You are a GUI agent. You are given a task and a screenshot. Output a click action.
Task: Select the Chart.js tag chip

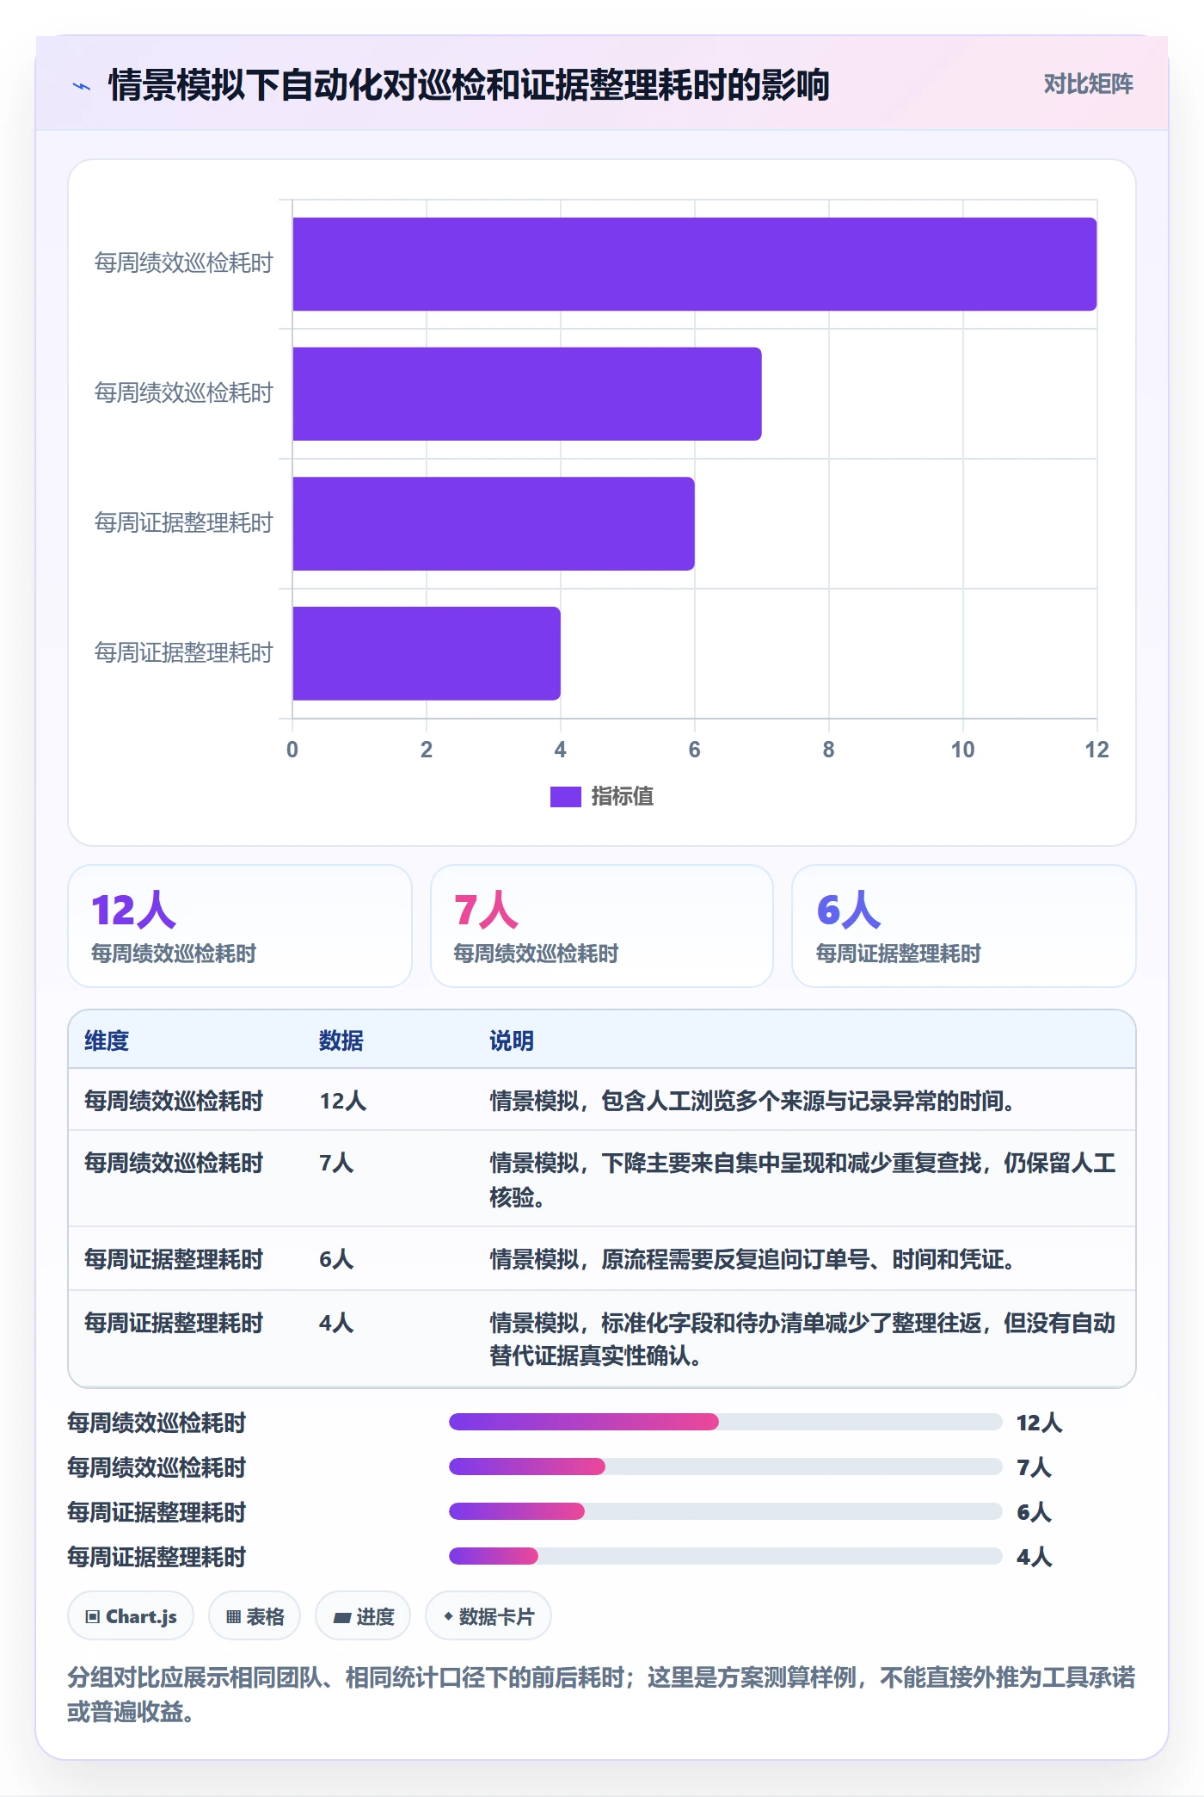[131, 1616]
